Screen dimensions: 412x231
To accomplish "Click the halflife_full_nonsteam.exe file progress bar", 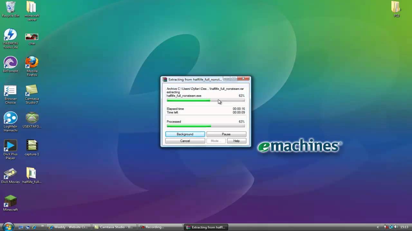I will tap(206, 100).
